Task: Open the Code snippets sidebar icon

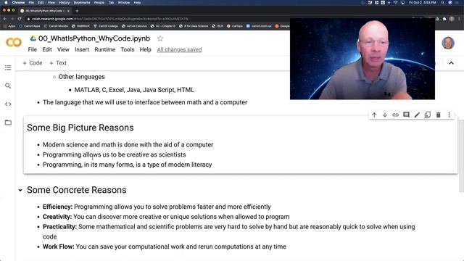Action: pos(8,104)
